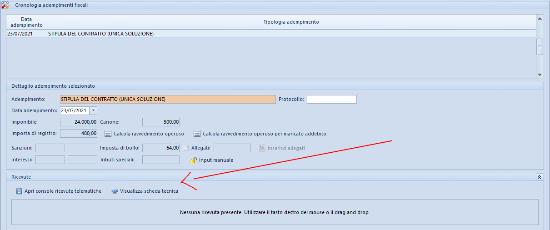Click the scrollbar thumb of adempimenti list
This screenshot has height=230, width=550.
coord(540,47)
